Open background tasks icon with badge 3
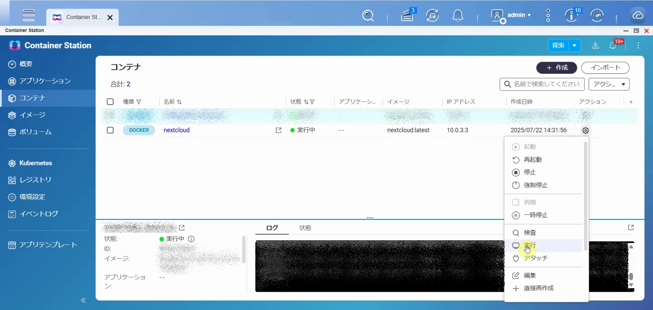This screenshot has width=653, height=310. click(407, 16)
